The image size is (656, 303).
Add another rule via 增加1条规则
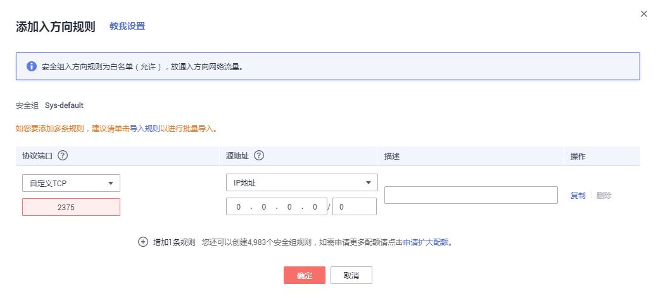click(174, 242)
